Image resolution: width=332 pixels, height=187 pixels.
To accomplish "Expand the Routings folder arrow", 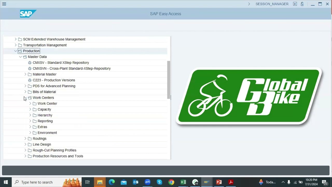I will coord(25,138).
